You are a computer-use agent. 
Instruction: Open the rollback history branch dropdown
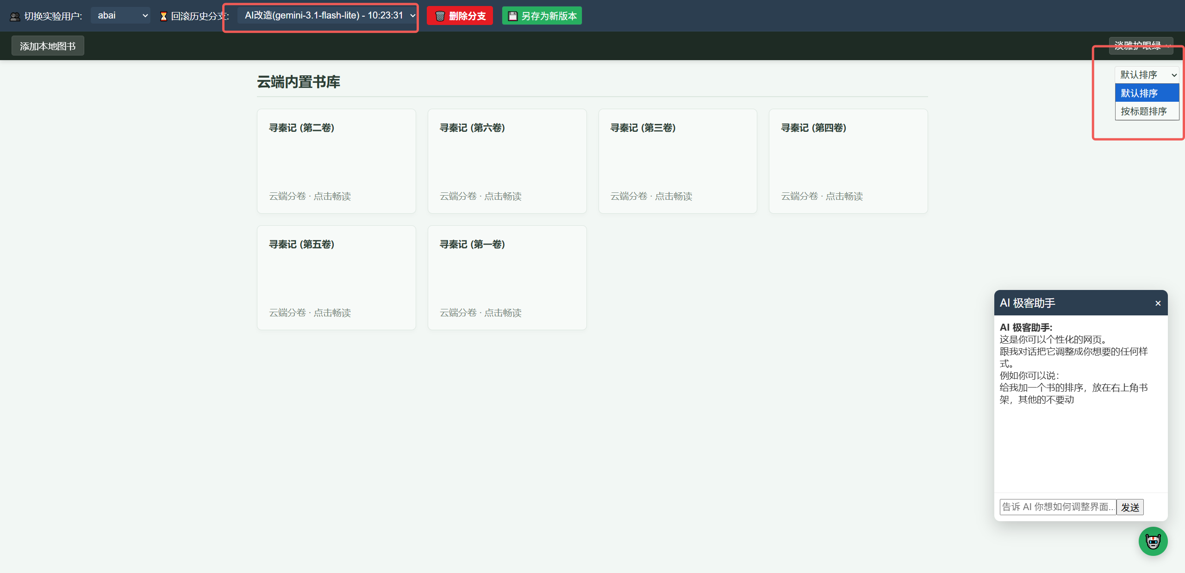pos(327,16)
